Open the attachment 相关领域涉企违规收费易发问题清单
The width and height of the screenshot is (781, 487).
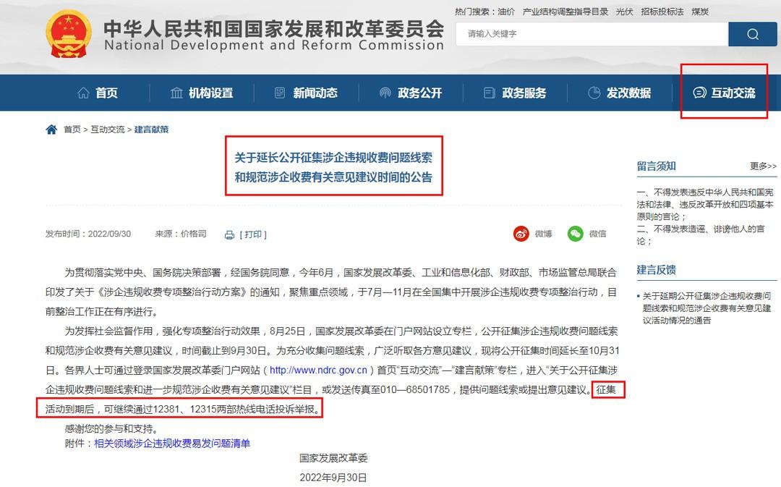[x=172, y=444]
